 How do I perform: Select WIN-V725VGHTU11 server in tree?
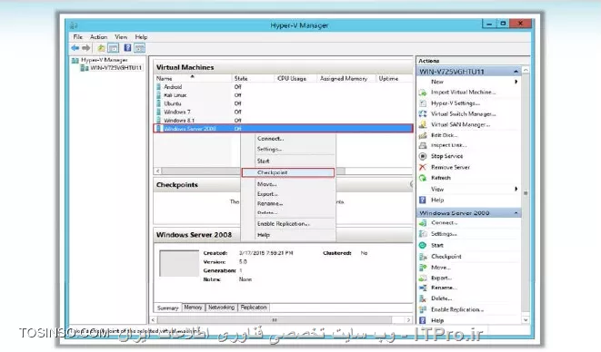click(x=112, y=68)
